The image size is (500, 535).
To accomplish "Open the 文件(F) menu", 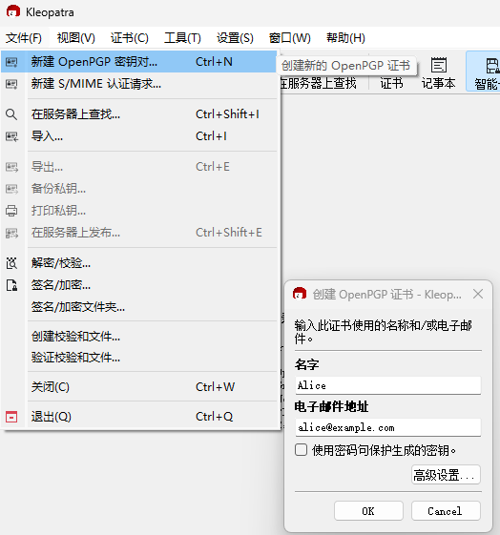I will 24,38.
